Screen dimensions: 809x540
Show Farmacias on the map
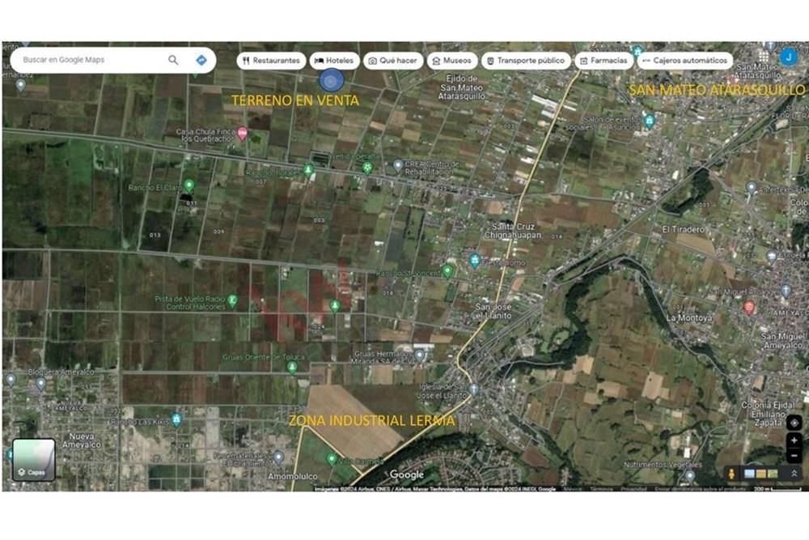coord(604,61)
